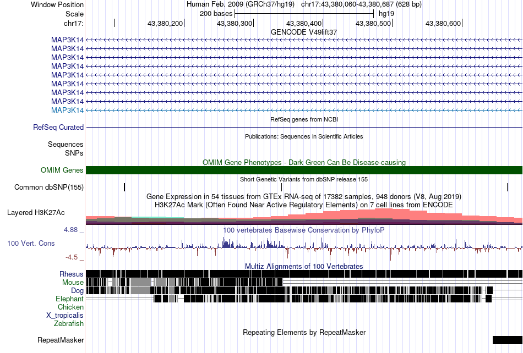Open the Layered H3K27Ac track label

pos(36,212)
